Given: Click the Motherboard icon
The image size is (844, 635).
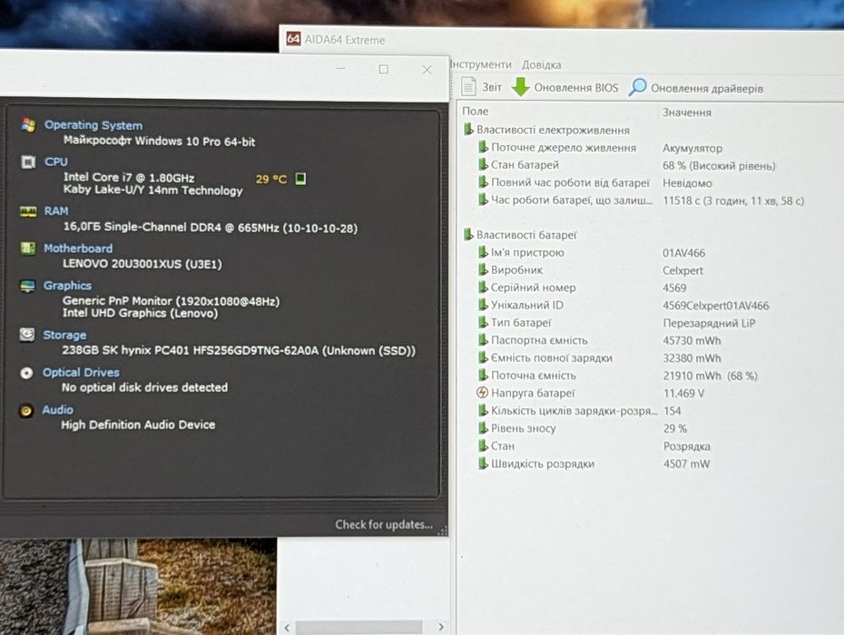Looking at the screenshot, I should pyautogui.click(x=27, y=248).
